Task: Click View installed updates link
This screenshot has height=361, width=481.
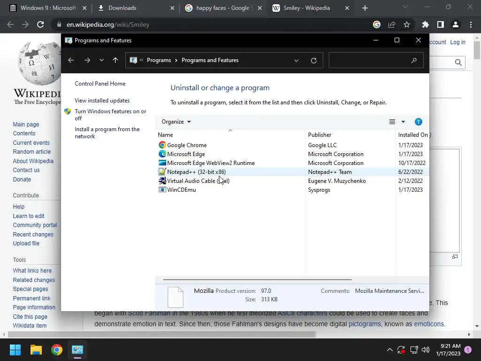Action: click(102, 101)
